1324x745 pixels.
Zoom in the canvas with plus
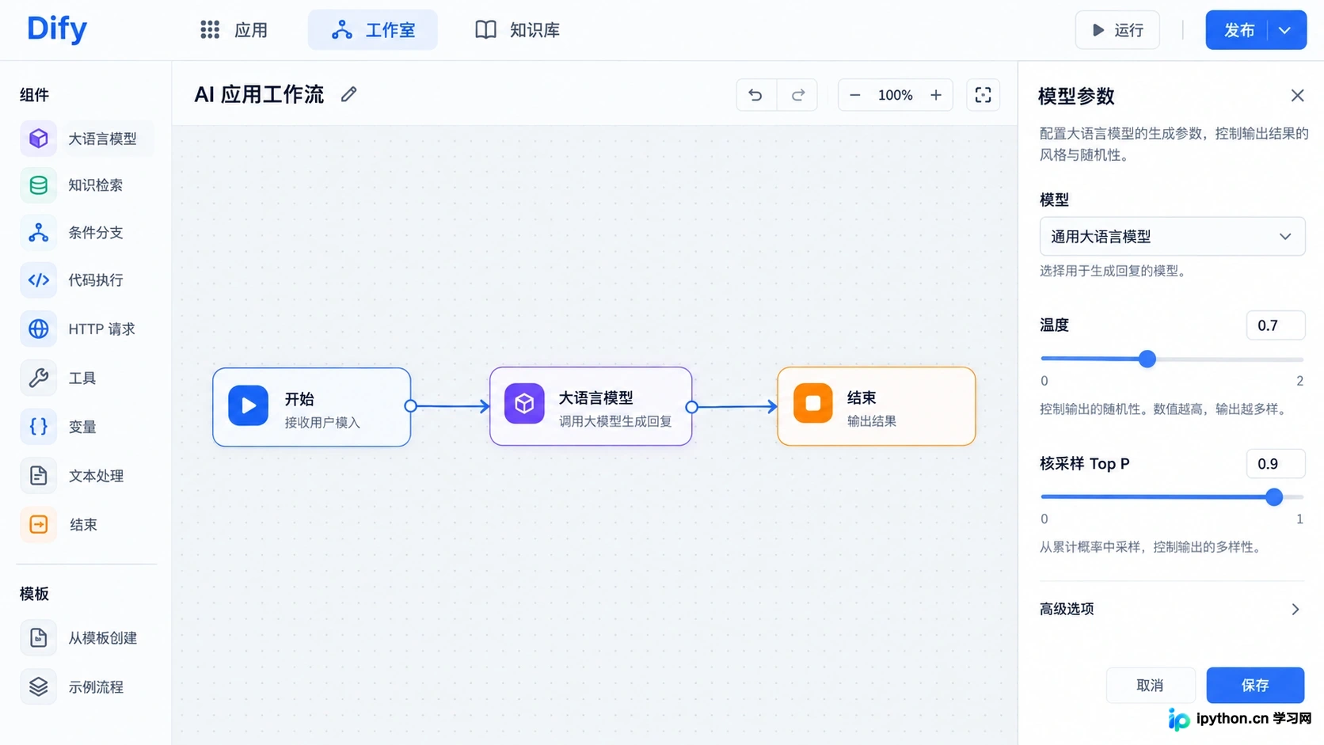click(936, 95)
